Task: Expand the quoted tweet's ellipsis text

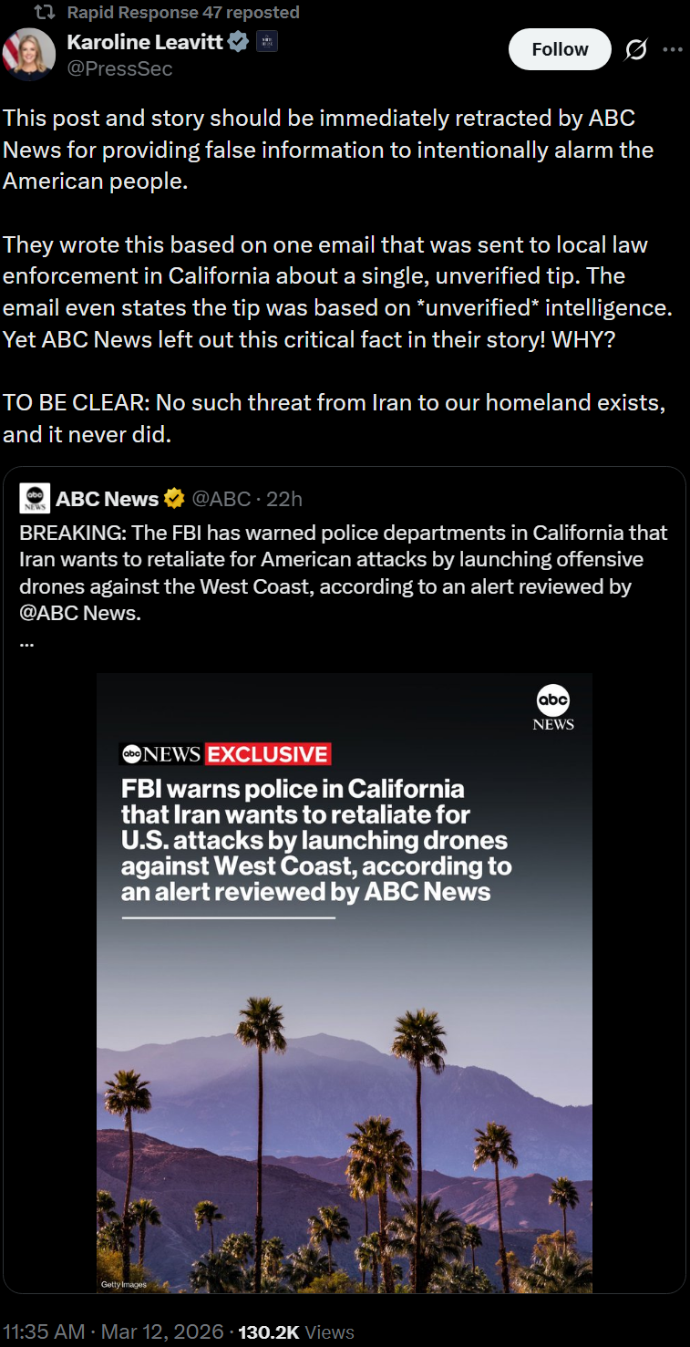Action: pos(26,640)
